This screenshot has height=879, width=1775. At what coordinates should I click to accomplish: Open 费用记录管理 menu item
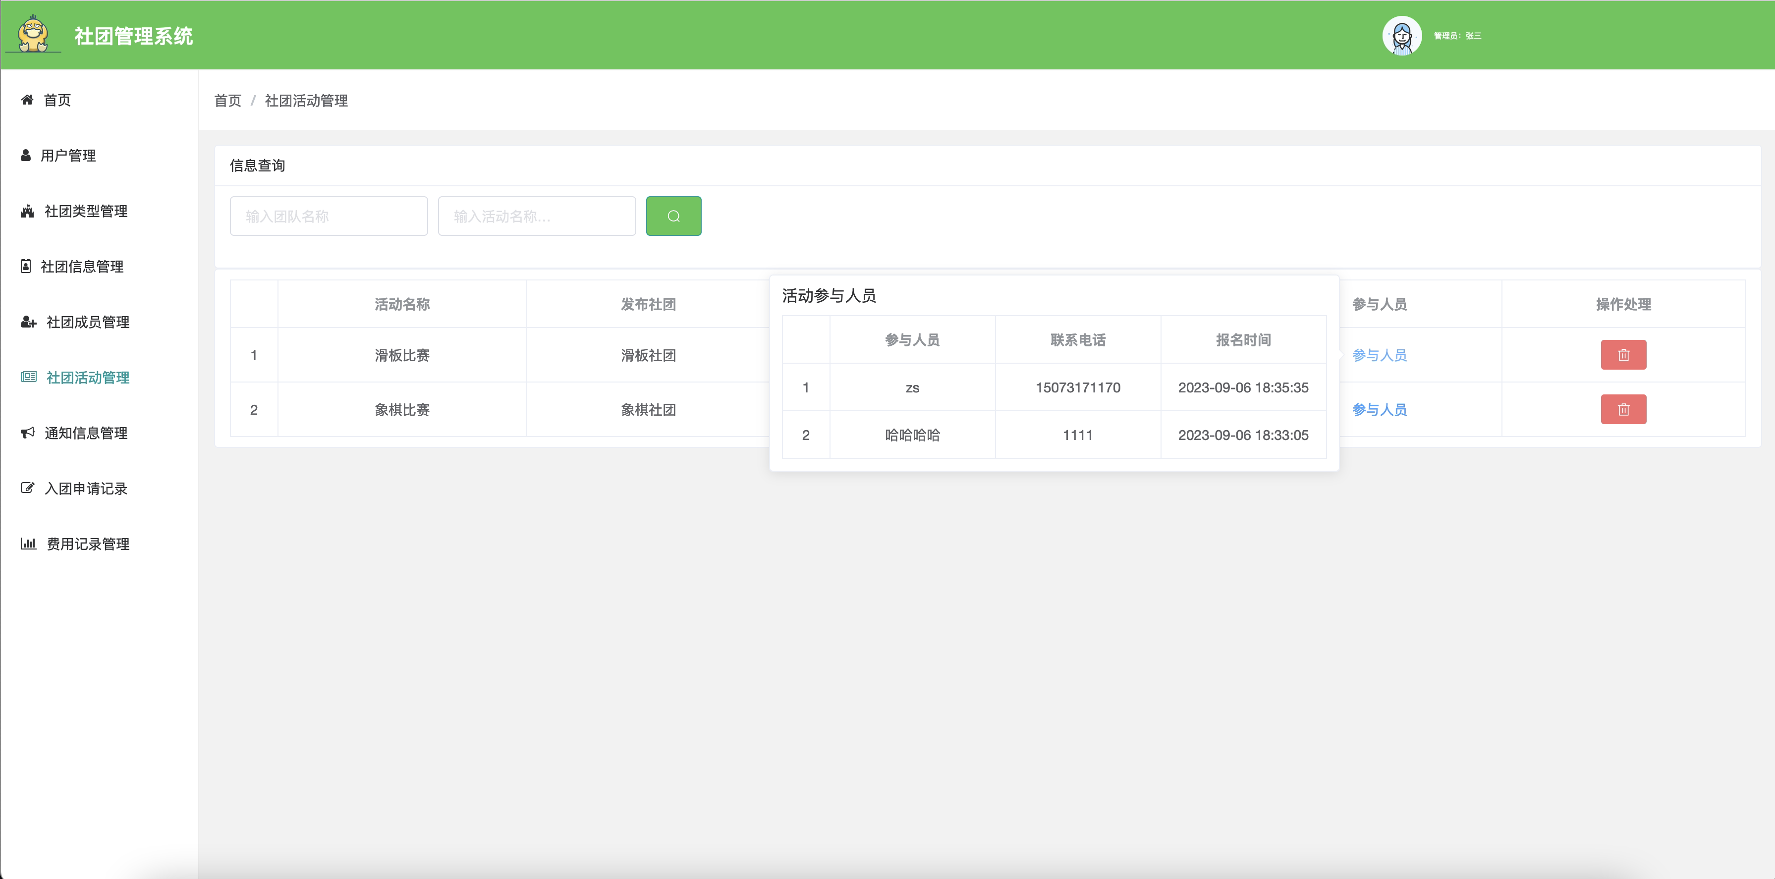[x=88, y=544]
